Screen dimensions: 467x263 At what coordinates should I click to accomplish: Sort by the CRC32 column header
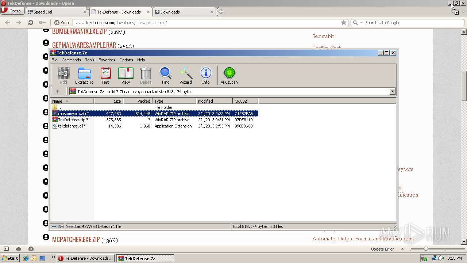(x=245, y=101)
